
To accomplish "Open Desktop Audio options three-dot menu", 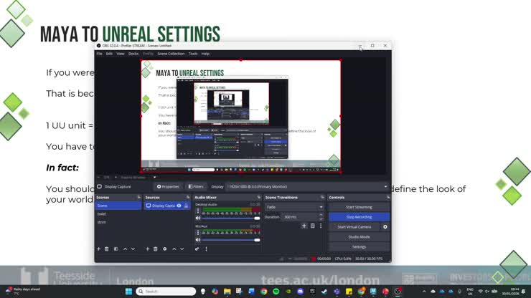I will tap(198, 211).
